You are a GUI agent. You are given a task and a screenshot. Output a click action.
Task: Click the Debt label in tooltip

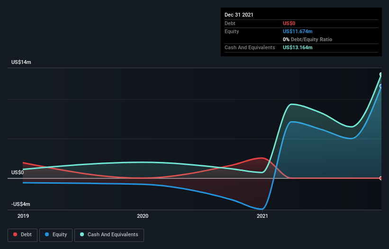point(230,23)
